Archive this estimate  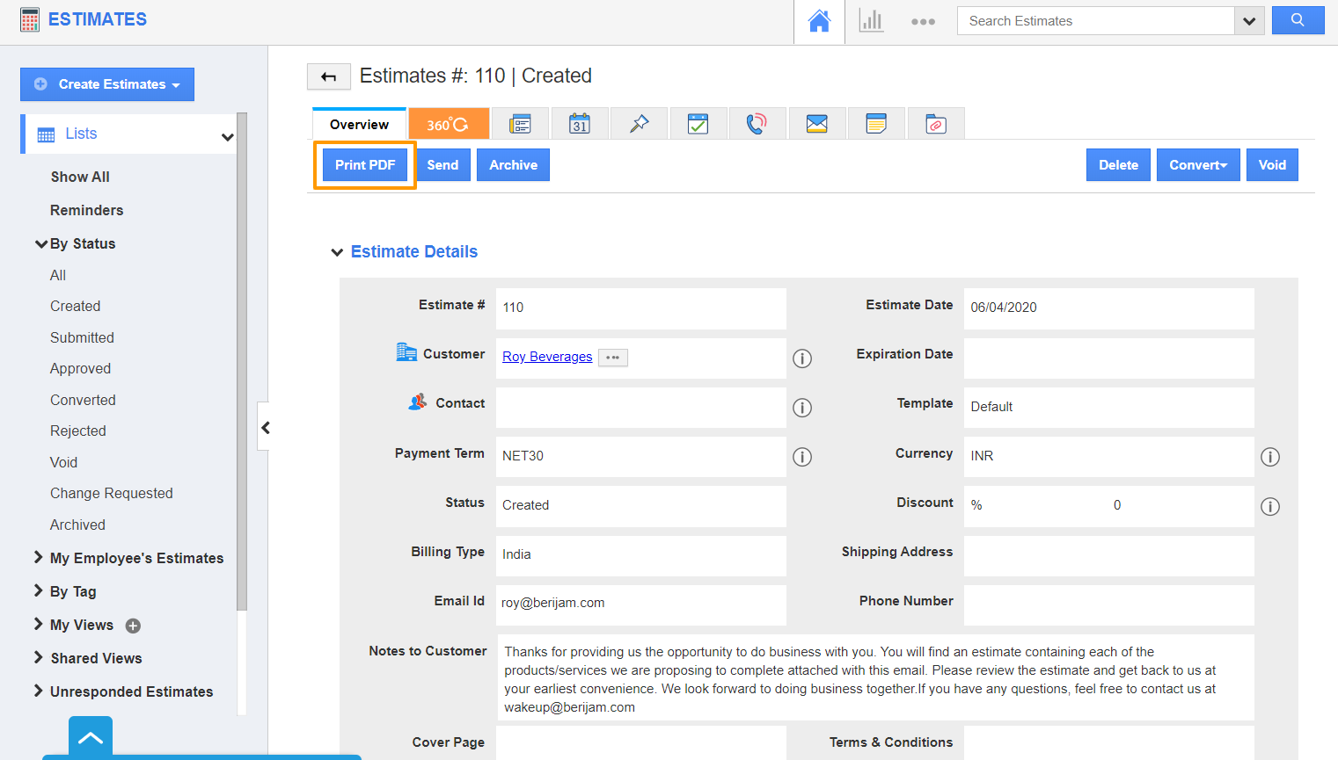(513, 165)
